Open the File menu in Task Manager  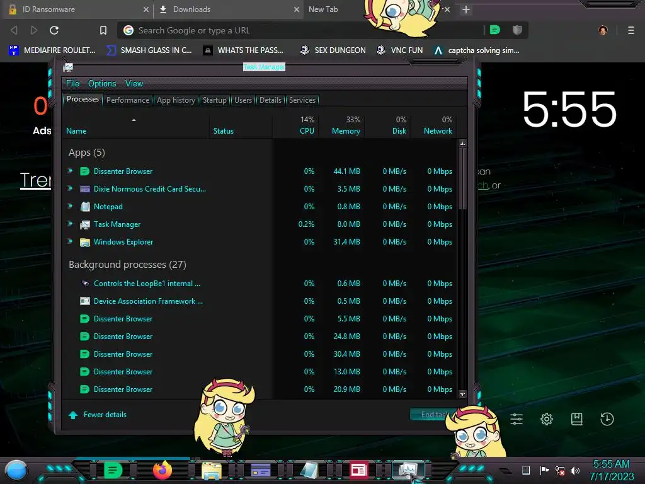(72, 83)
